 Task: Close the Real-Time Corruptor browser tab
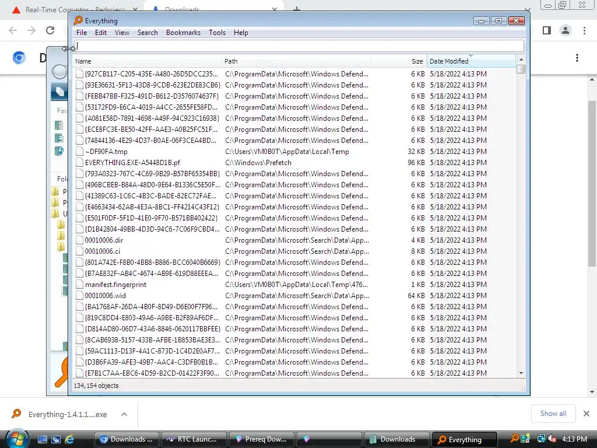pyautogui.click(x=135, y=9)
